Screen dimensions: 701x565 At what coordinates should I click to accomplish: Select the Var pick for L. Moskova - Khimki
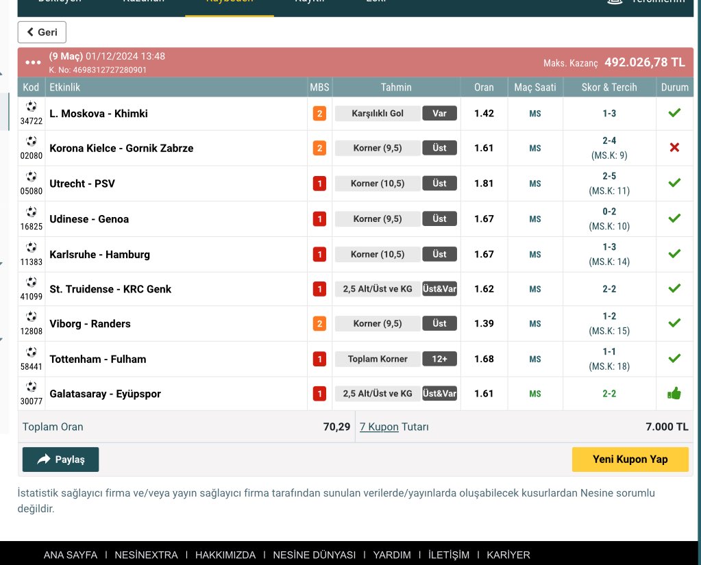tap(439, 114)
